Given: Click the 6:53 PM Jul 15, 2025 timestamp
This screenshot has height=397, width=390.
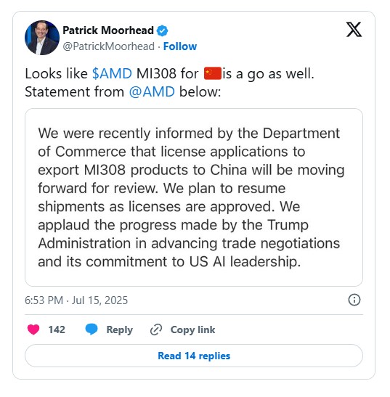Looking at the screenshot, I should (x=76, y=300).
